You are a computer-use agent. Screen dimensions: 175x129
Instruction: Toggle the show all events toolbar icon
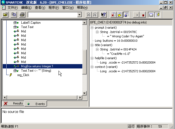point(126,15)
